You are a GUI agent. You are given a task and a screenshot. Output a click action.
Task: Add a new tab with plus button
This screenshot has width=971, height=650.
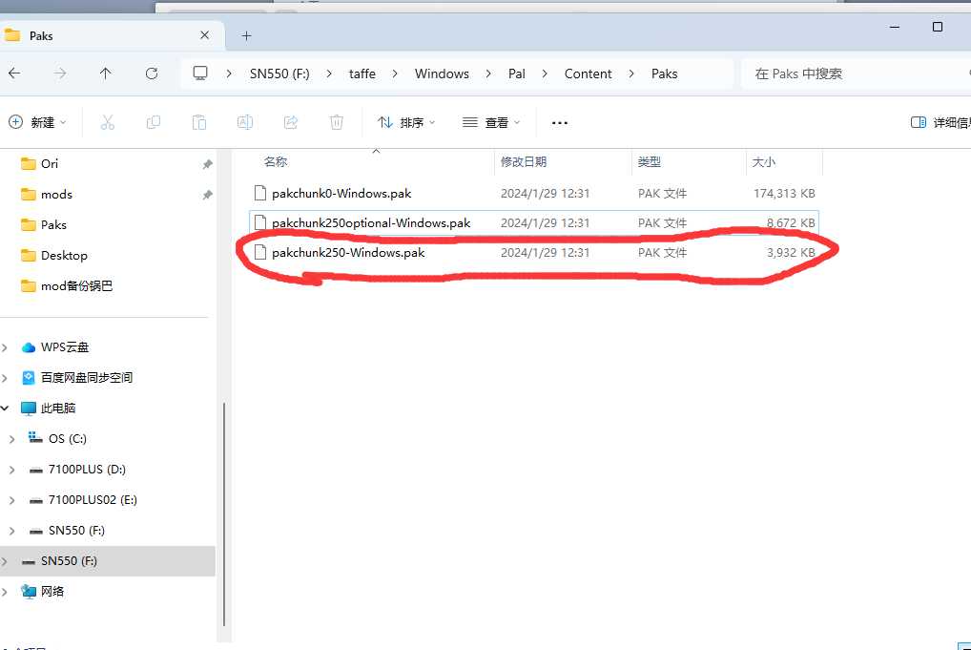coord(246,35)
